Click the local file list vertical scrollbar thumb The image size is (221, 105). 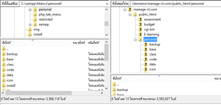pos(107,52)
